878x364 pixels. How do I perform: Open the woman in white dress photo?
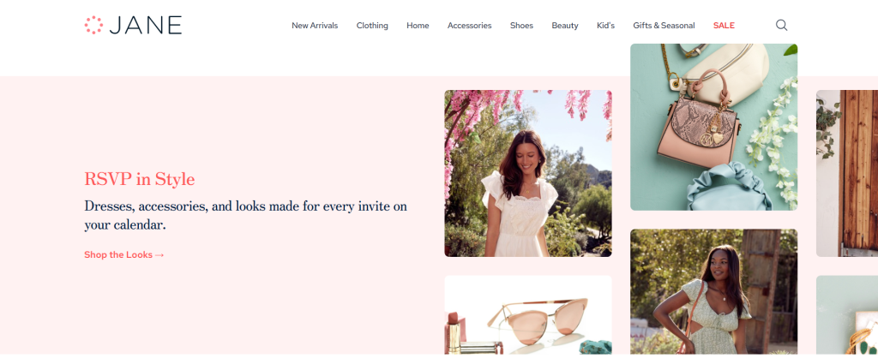pyautogui.click(x=527, y=173)
